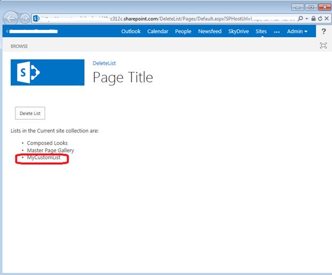The height and width of the screenshot is (275, 332).
Task: Open Outlook from the suite bar
Action: pos(131,31)
